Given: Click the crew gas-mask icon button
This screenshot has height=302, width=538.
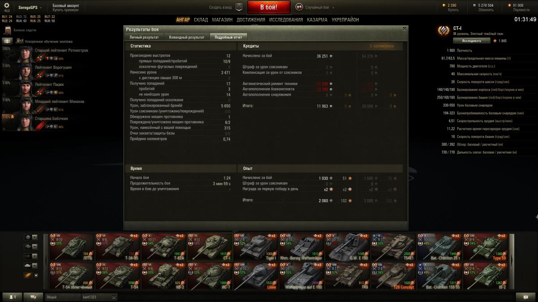Looking at the screenshot, I should 7,41.
